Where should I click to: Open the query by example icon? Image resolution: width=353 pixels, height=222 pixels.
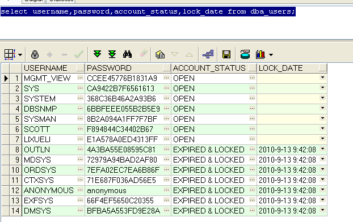pyautogui.click(x=160, y=54)
